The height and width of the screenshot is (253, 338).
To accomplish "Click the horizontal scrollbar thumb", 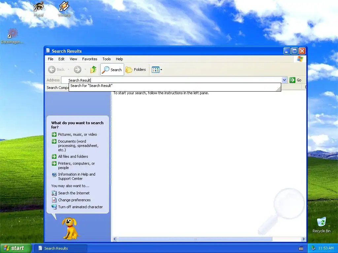I will point(195,239).
